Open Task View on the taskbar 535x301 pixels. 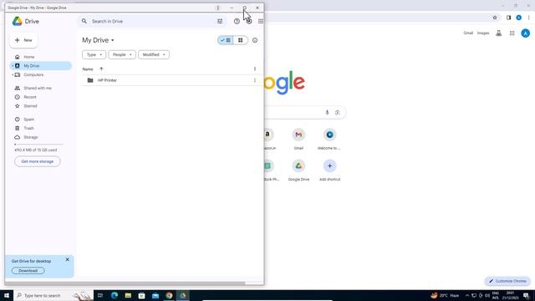click(x=100, y=295)
